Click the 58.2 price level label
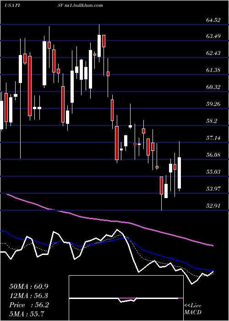This screenshot has width=229, height=321. [x=211, y=121]
